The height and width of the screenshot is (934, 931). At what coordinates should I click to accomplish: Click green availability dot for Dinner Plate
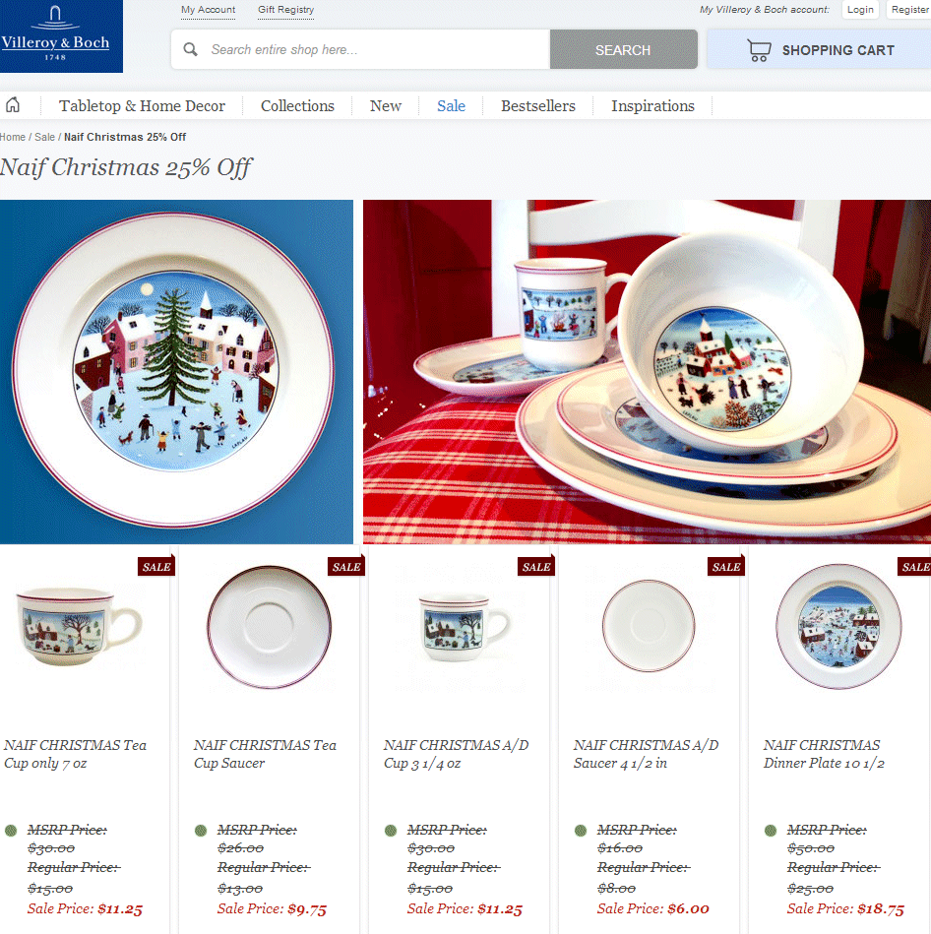tap(771, 830)
